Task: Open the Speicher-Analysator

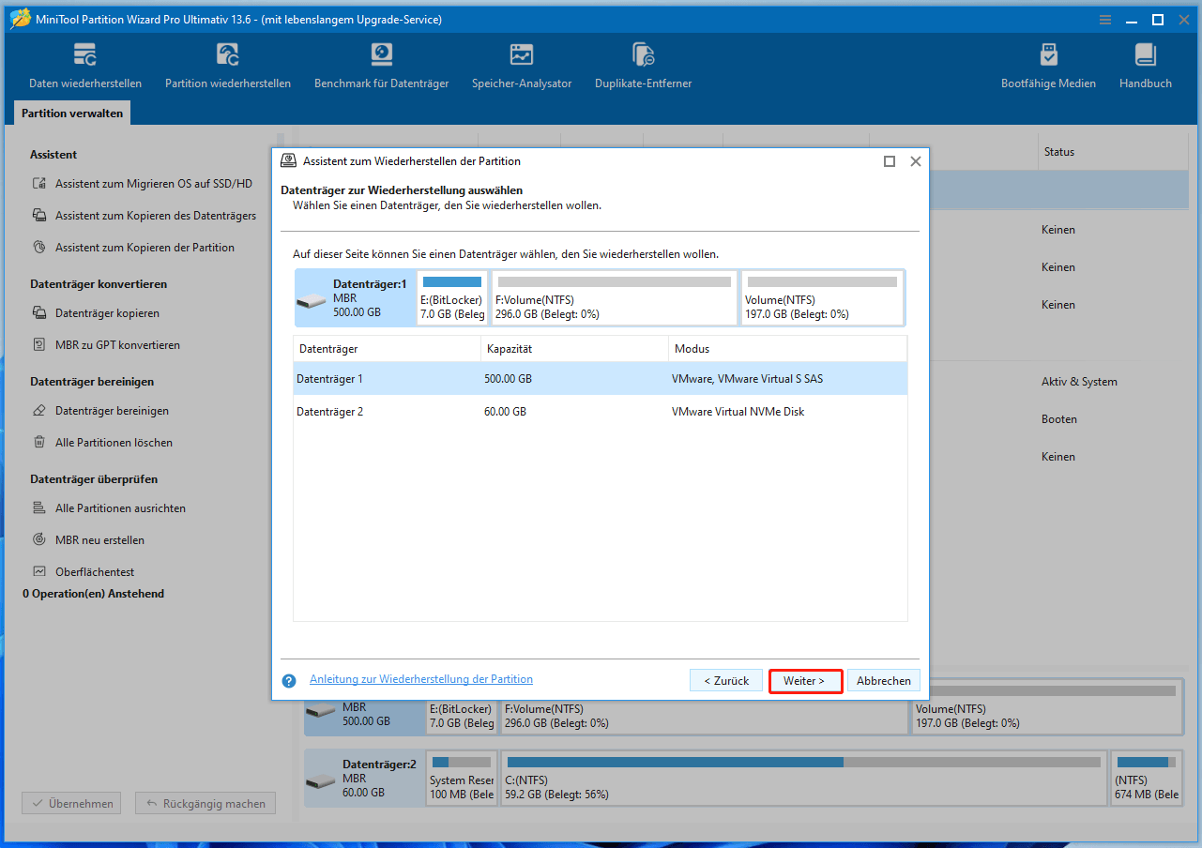Action: 522,64
